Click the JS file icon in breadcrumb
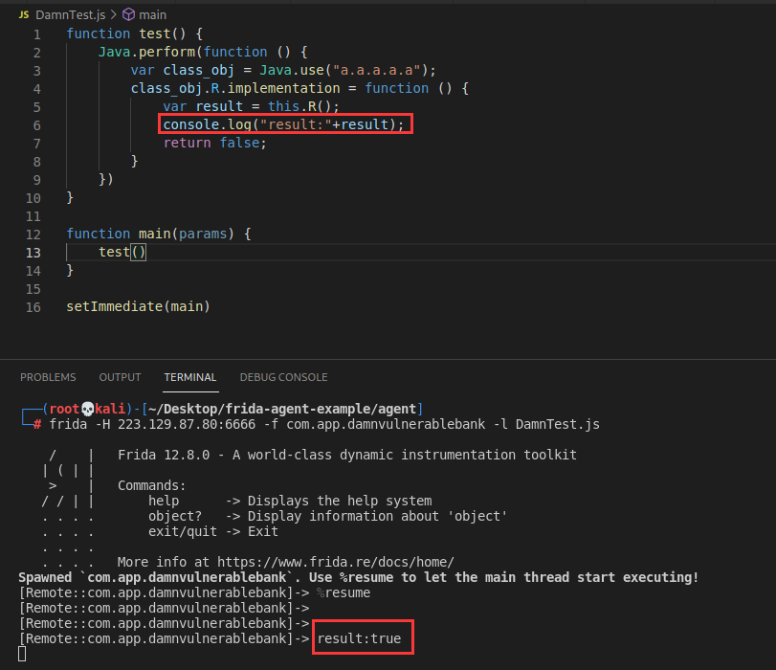This screenshot has width=776, height=670. pos(24,15)
